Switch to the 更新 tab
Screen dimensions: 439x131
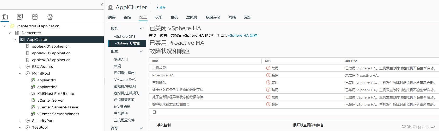coord(248,17)
